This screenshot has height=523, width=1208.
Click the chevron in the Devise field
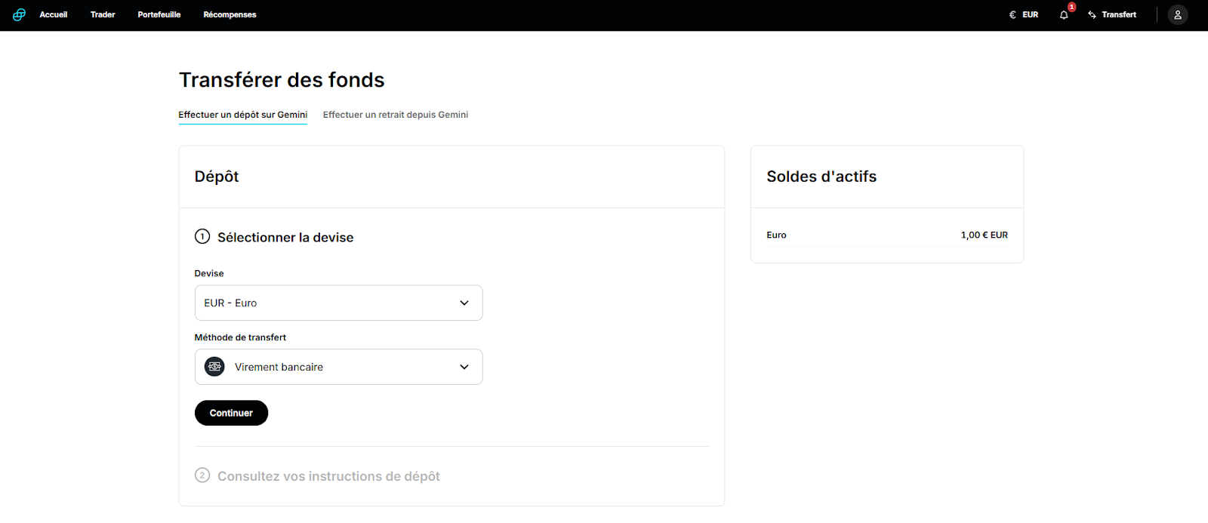[464, 303]
